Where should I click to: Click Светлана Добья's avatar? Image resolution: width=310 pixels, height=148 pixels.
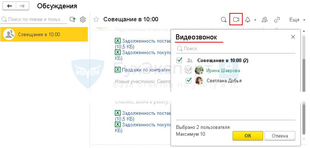point(199,80)
